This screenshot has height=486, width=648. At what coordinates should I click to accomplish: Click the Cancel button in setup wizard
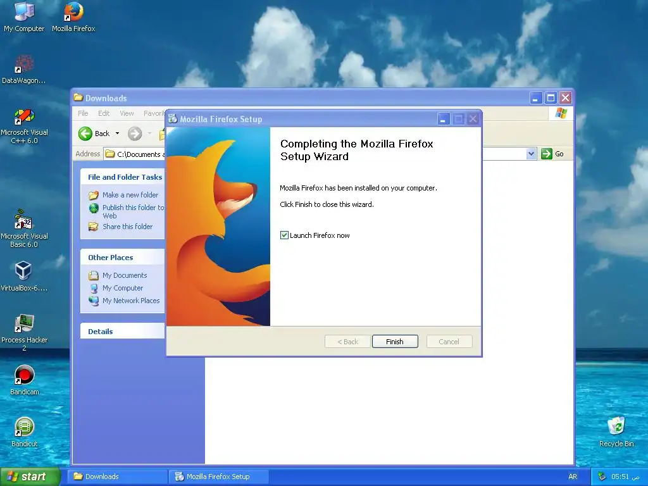coord(449,342)
